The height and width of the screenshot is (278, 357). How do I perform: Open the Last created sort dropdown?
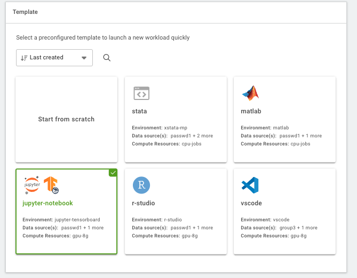click(x=54, y=58)
